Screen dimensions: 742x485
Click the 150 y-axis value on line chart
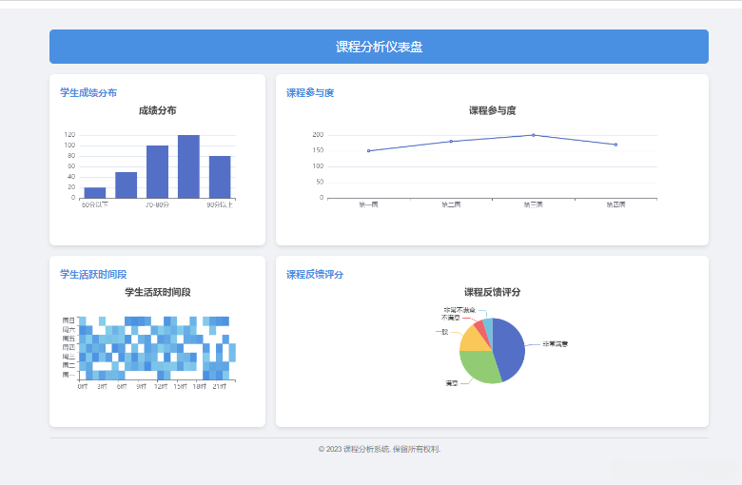pyautogui.click(x=318, y=150)
